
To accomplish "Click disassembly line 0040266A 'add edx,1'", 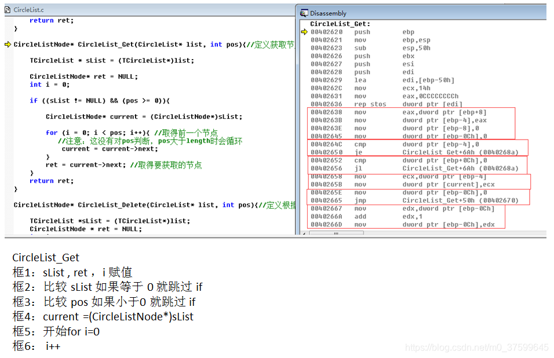I will click(366, 217).
